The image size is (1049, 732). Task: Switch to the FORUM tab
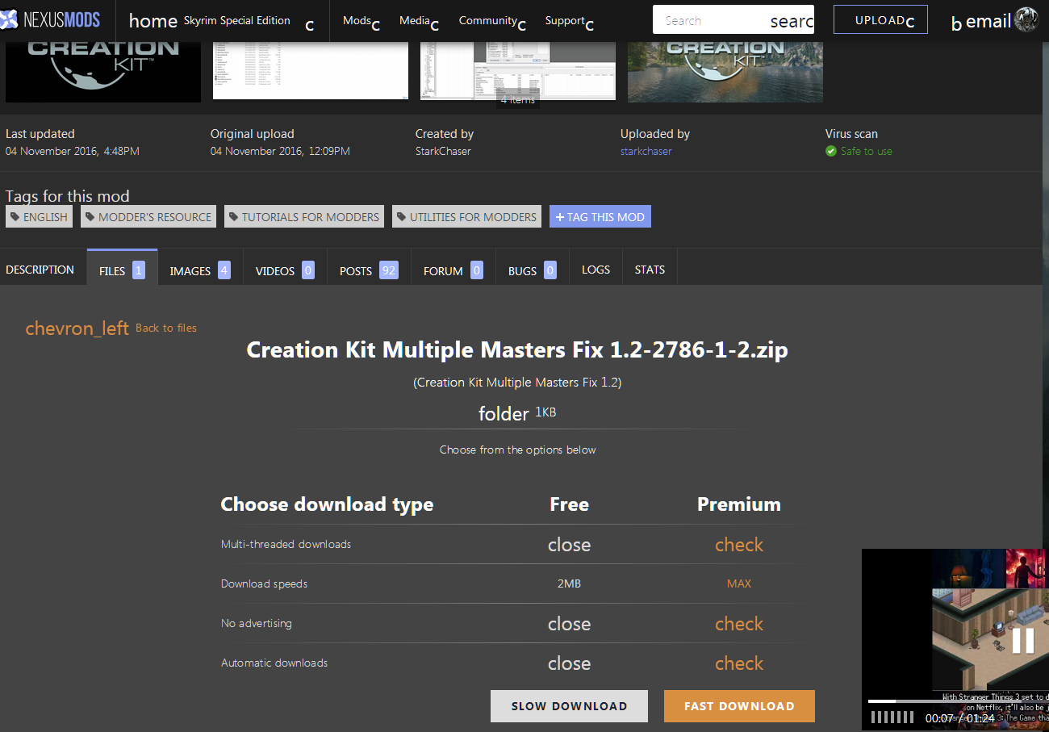coord(453,270)
